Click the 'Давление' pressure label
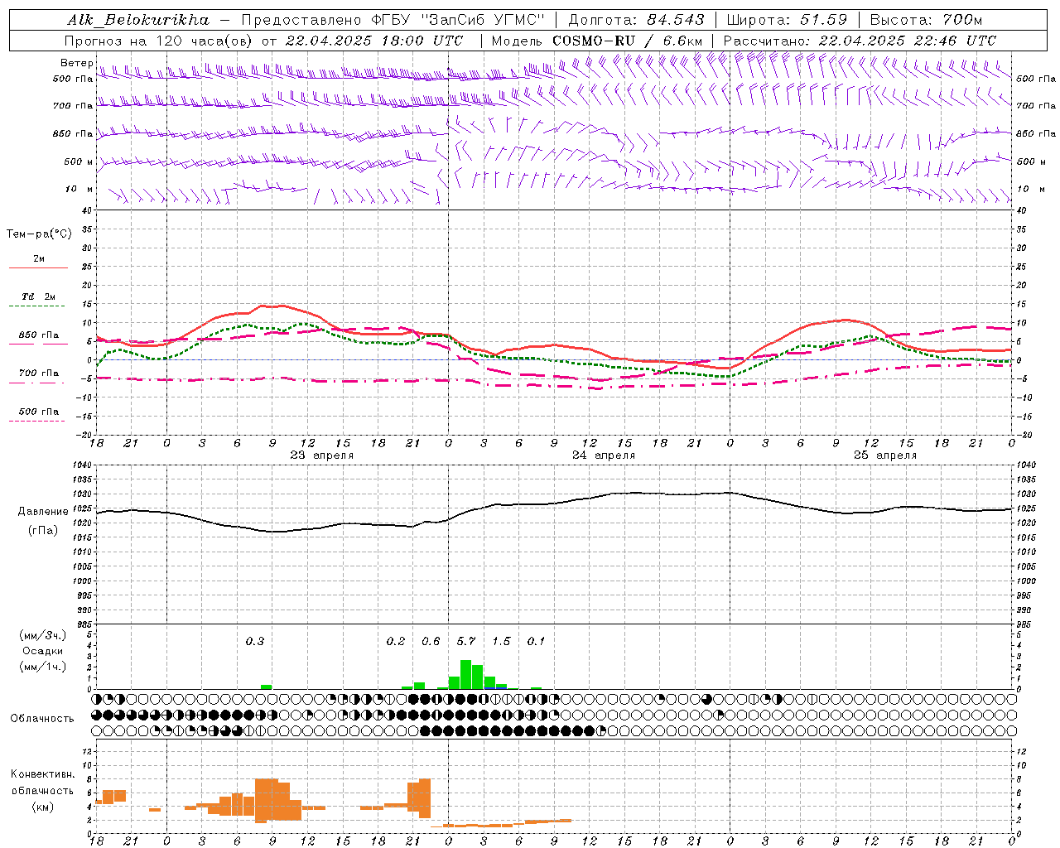This screenshot has height=848, width=1060. pos(43,512)
